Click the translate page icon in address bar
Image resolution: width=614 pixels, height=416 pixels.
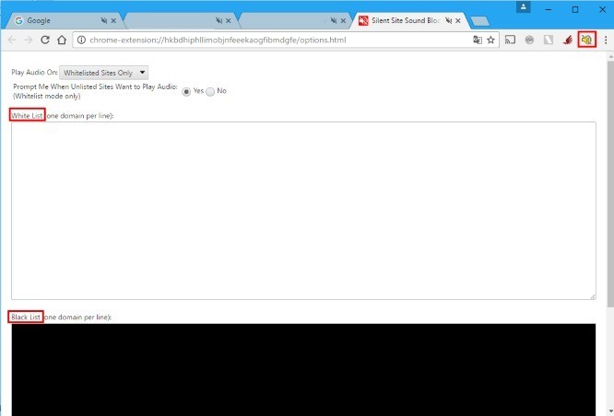pyautogui.click(x=477, y=40)
